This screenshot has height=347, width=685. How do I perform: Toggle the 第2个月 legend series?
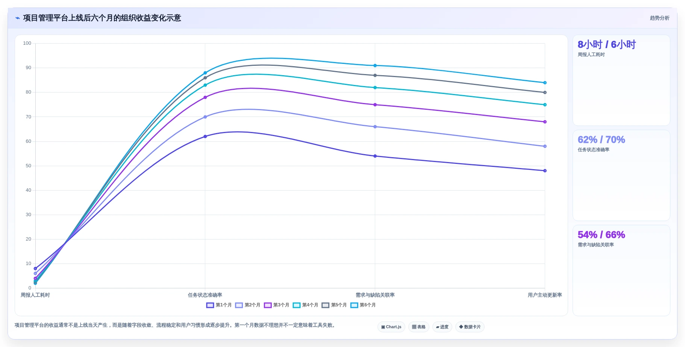tap(248, 305)
